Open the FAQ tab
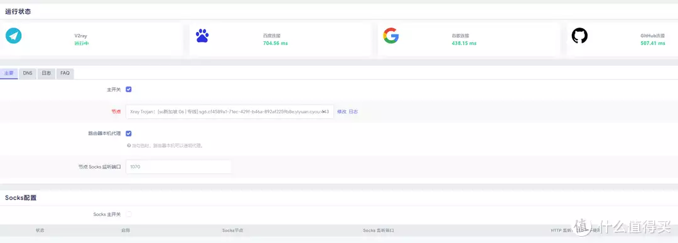The width and height of the screenshot is (678, 243). [65, 73]
